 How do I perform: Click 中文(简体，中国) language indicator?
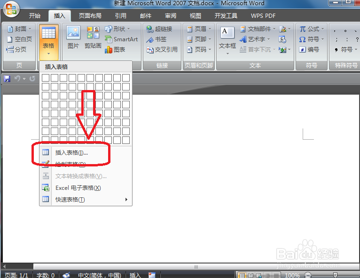click(100, 275)
